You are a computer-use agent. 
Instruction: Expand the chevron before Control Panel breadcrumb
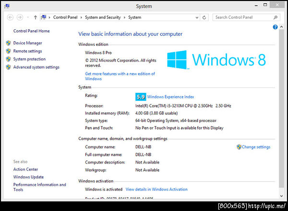[x=49, y=17]
